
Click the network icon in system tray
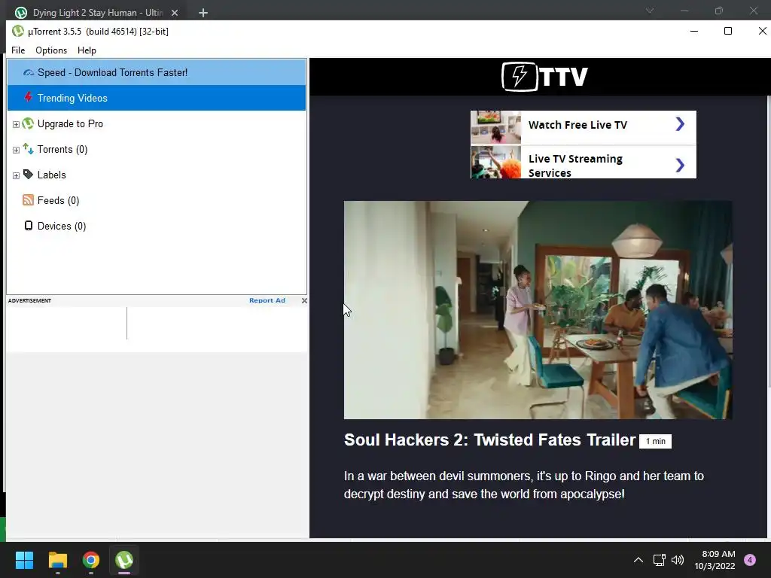pyautogui.click(x=659, y=560)
